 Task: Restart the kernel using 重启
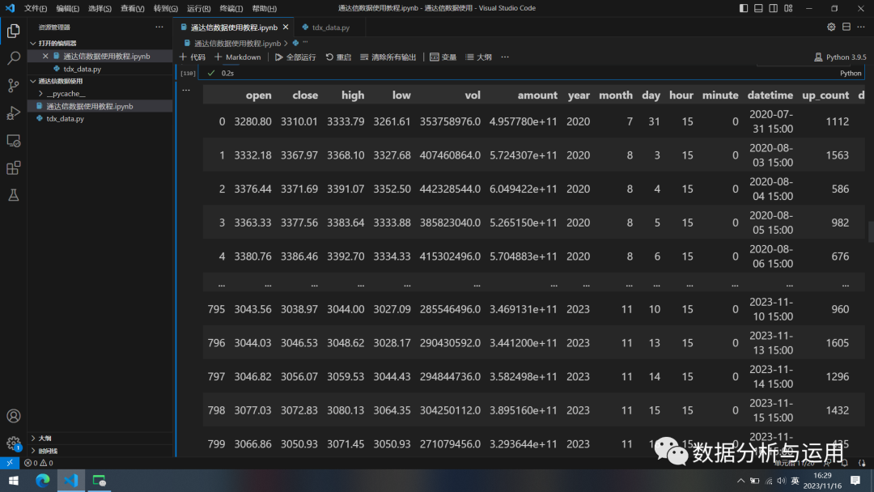(x=337, y=57)
